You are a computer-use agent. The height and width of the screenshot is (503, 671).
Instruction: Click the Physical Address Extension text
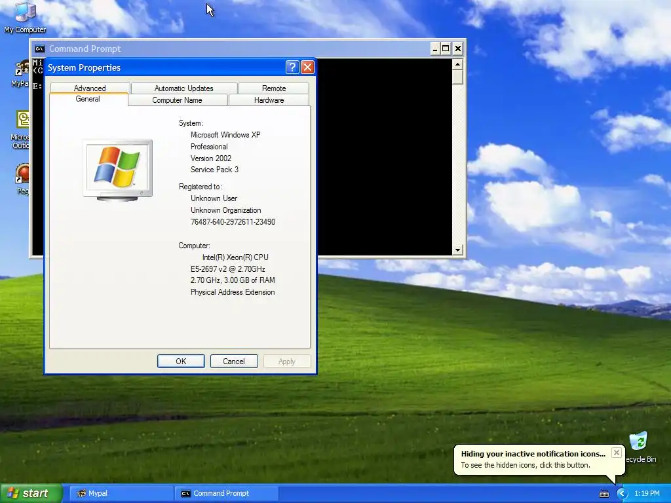click(x=233, y=292)
